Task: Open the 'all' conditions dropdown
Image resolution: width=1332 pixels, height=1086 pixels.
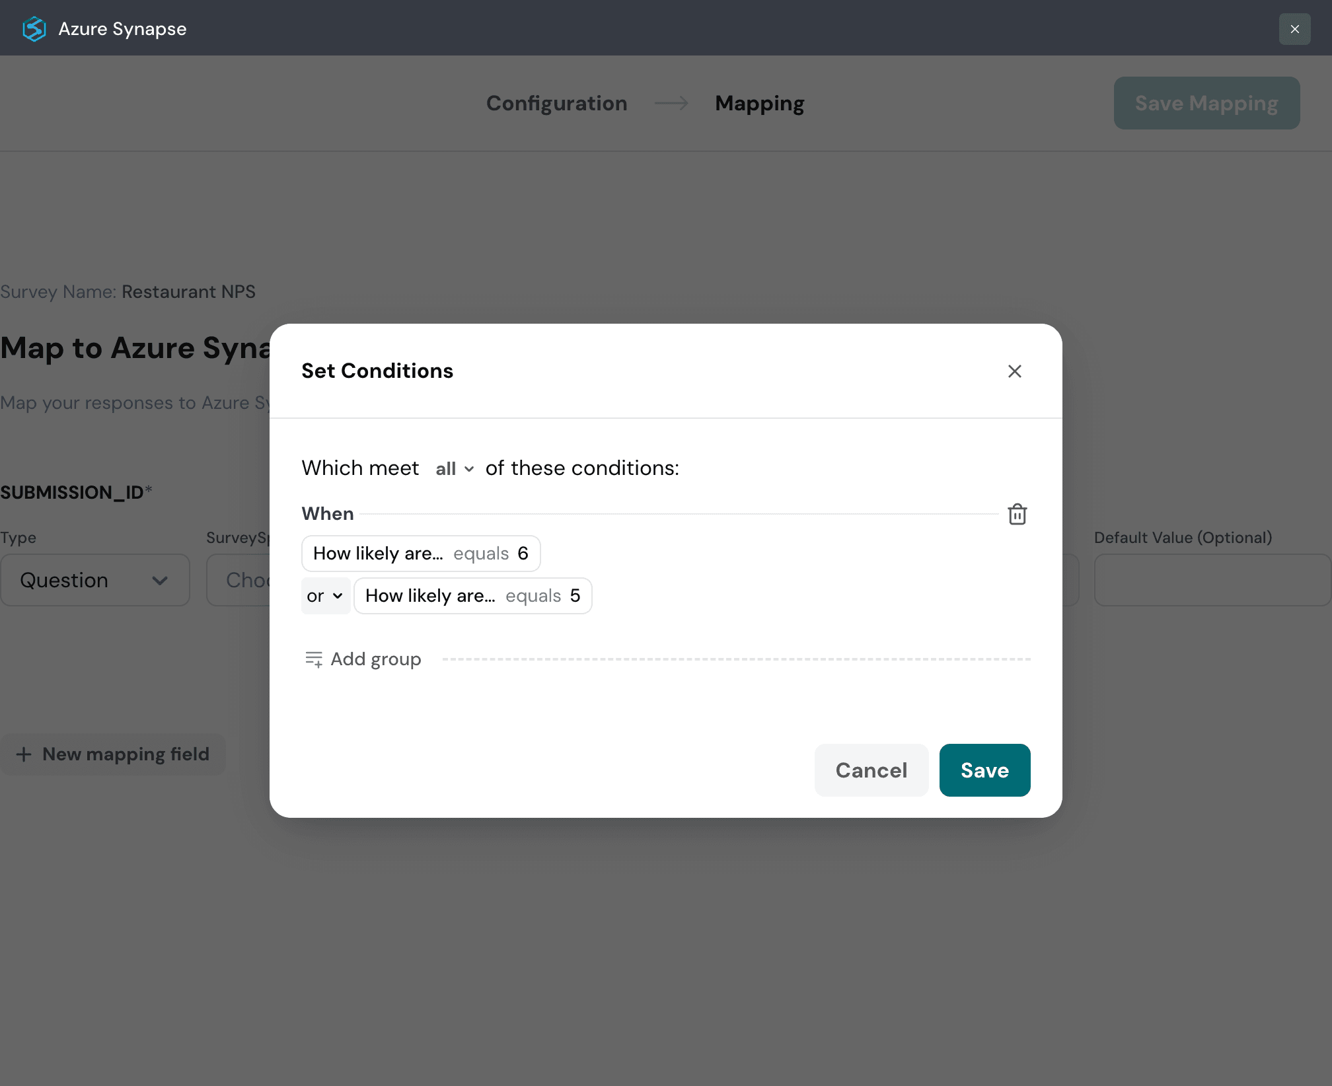Action: 453,468
